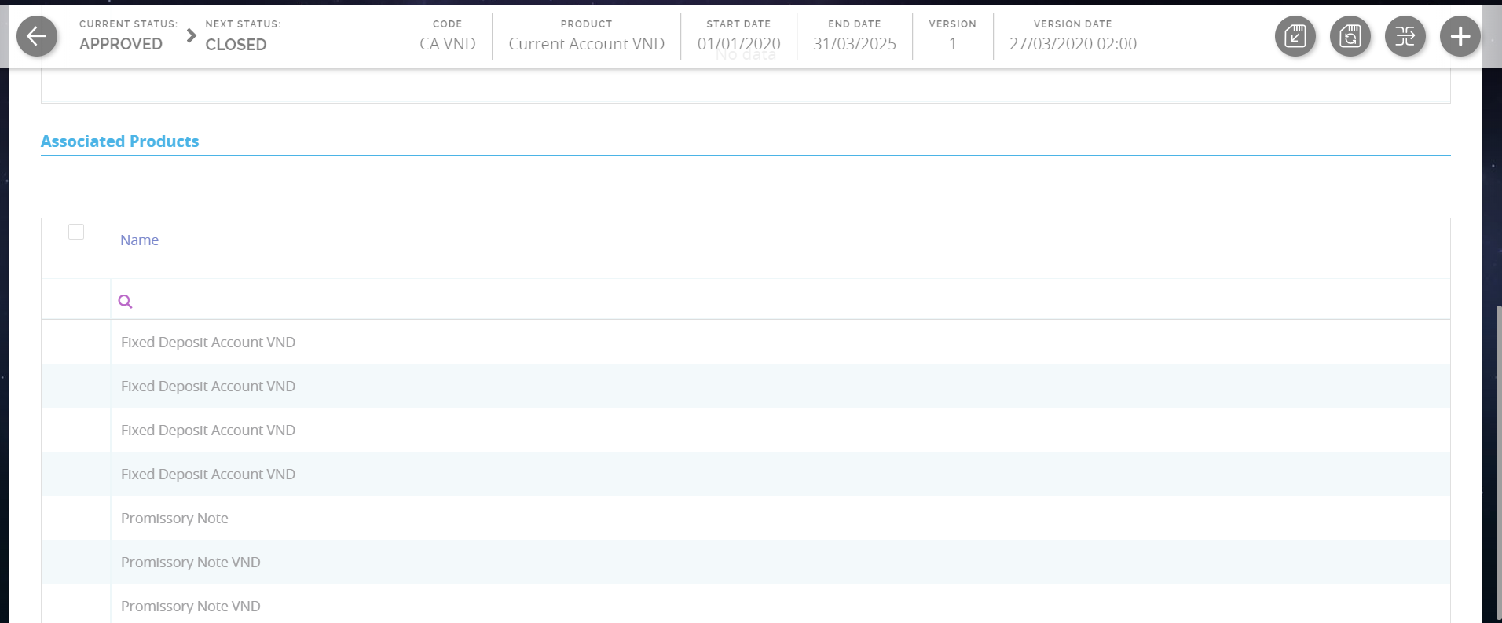Click the APPROVED current status label
The width and height of the screenshot is (1502, 623).
[x=121, y=44]
